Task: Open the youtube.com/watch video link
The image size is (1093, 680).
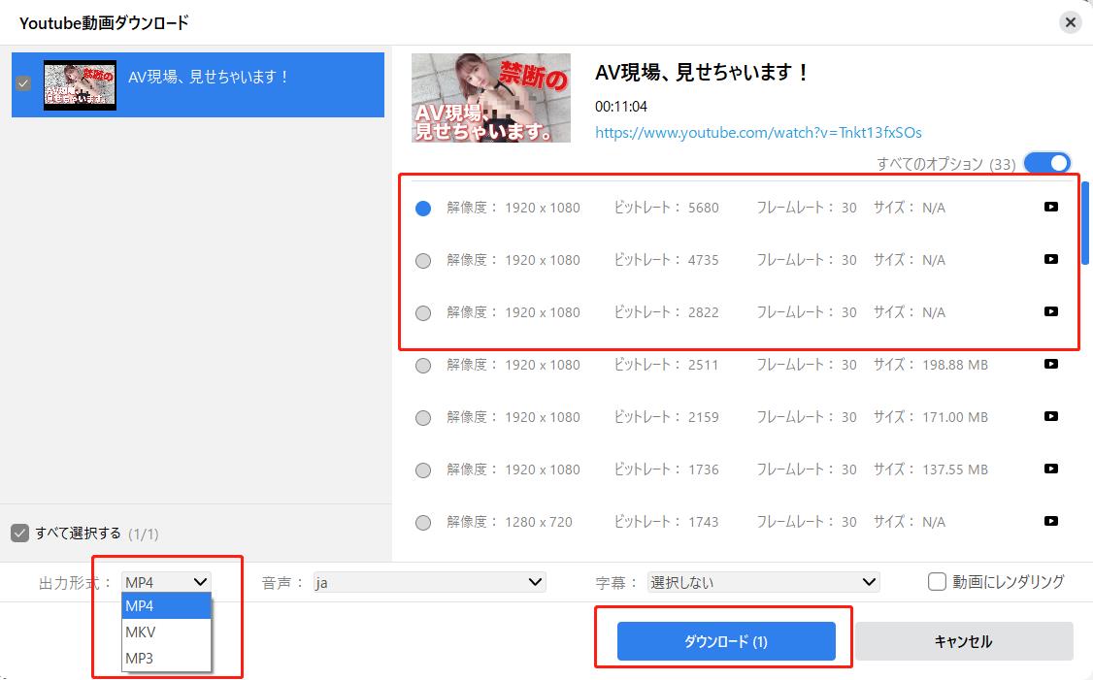Action: pos(758,132)
